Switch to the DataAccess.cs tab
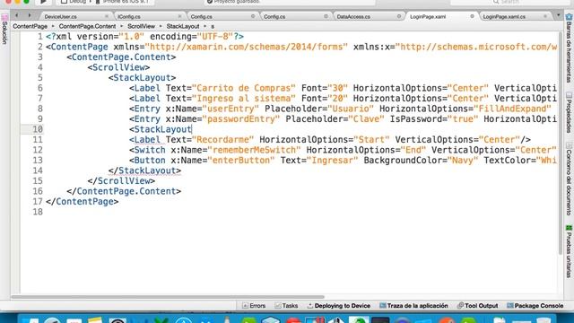574x323 pixels. point(353,16)
